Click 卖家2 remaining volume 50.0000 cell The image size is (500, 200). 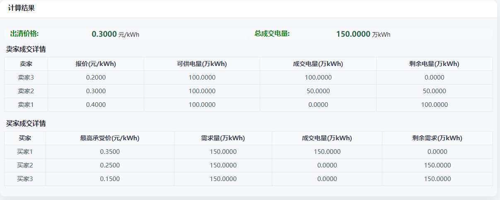[x=434, y=91]
